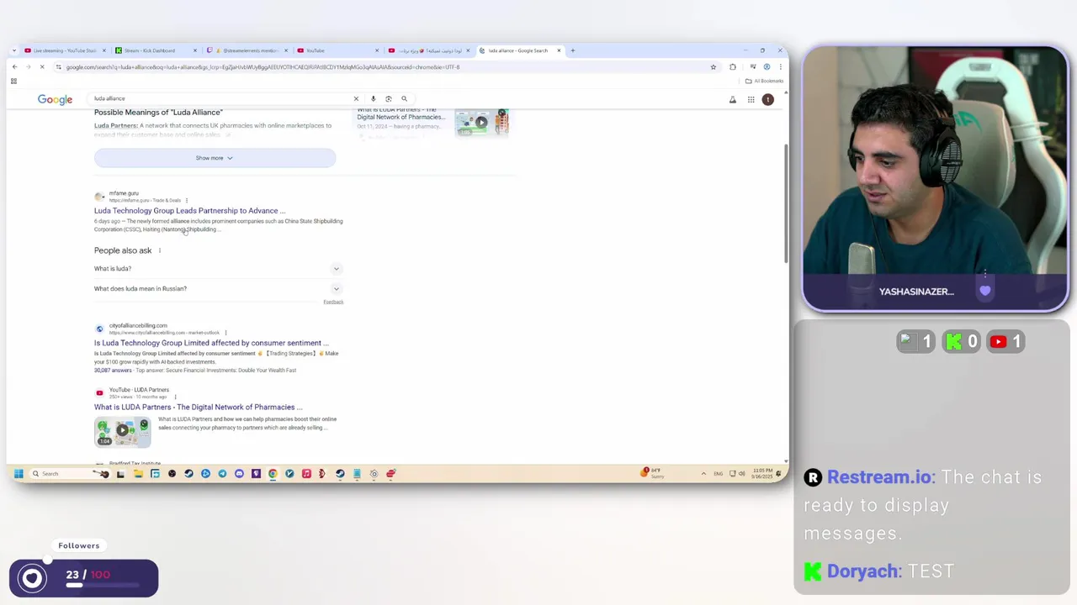Open options for cityofalliancebilling result
Viewport: 1077px width, 605px height.
[225, 333]
